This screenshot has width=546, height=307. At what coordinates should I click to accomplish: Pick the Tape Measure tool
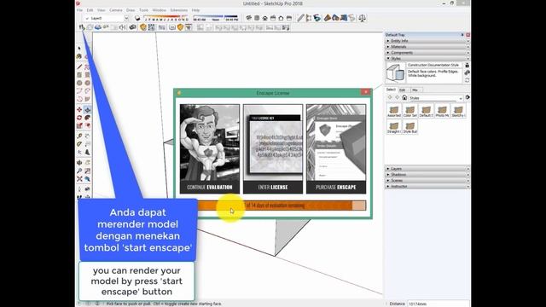[x=79, y=136]
